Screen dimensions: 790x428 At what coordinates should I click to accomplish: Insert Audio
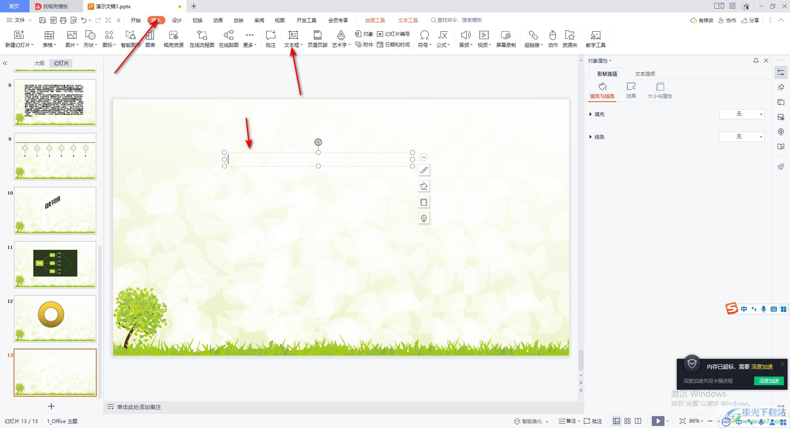466,39
